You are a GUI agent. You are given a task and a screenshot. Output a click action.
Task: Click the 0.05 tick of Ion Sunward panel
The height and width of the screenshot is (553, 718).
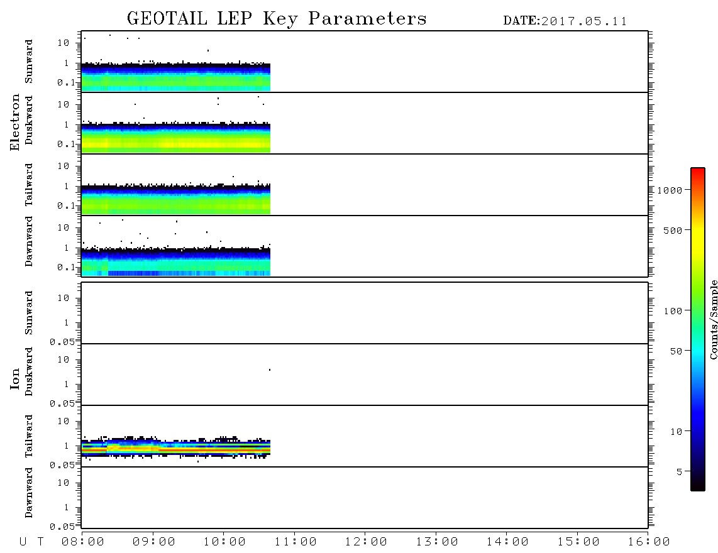tap(62, 342)
